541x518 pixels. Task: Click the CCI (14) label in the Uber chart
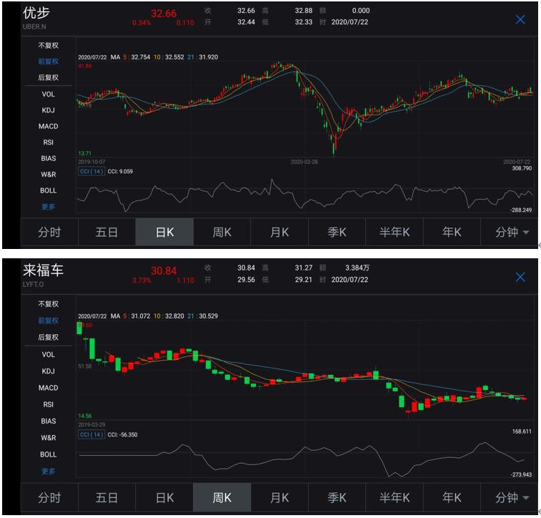click(x=91, y=171)
